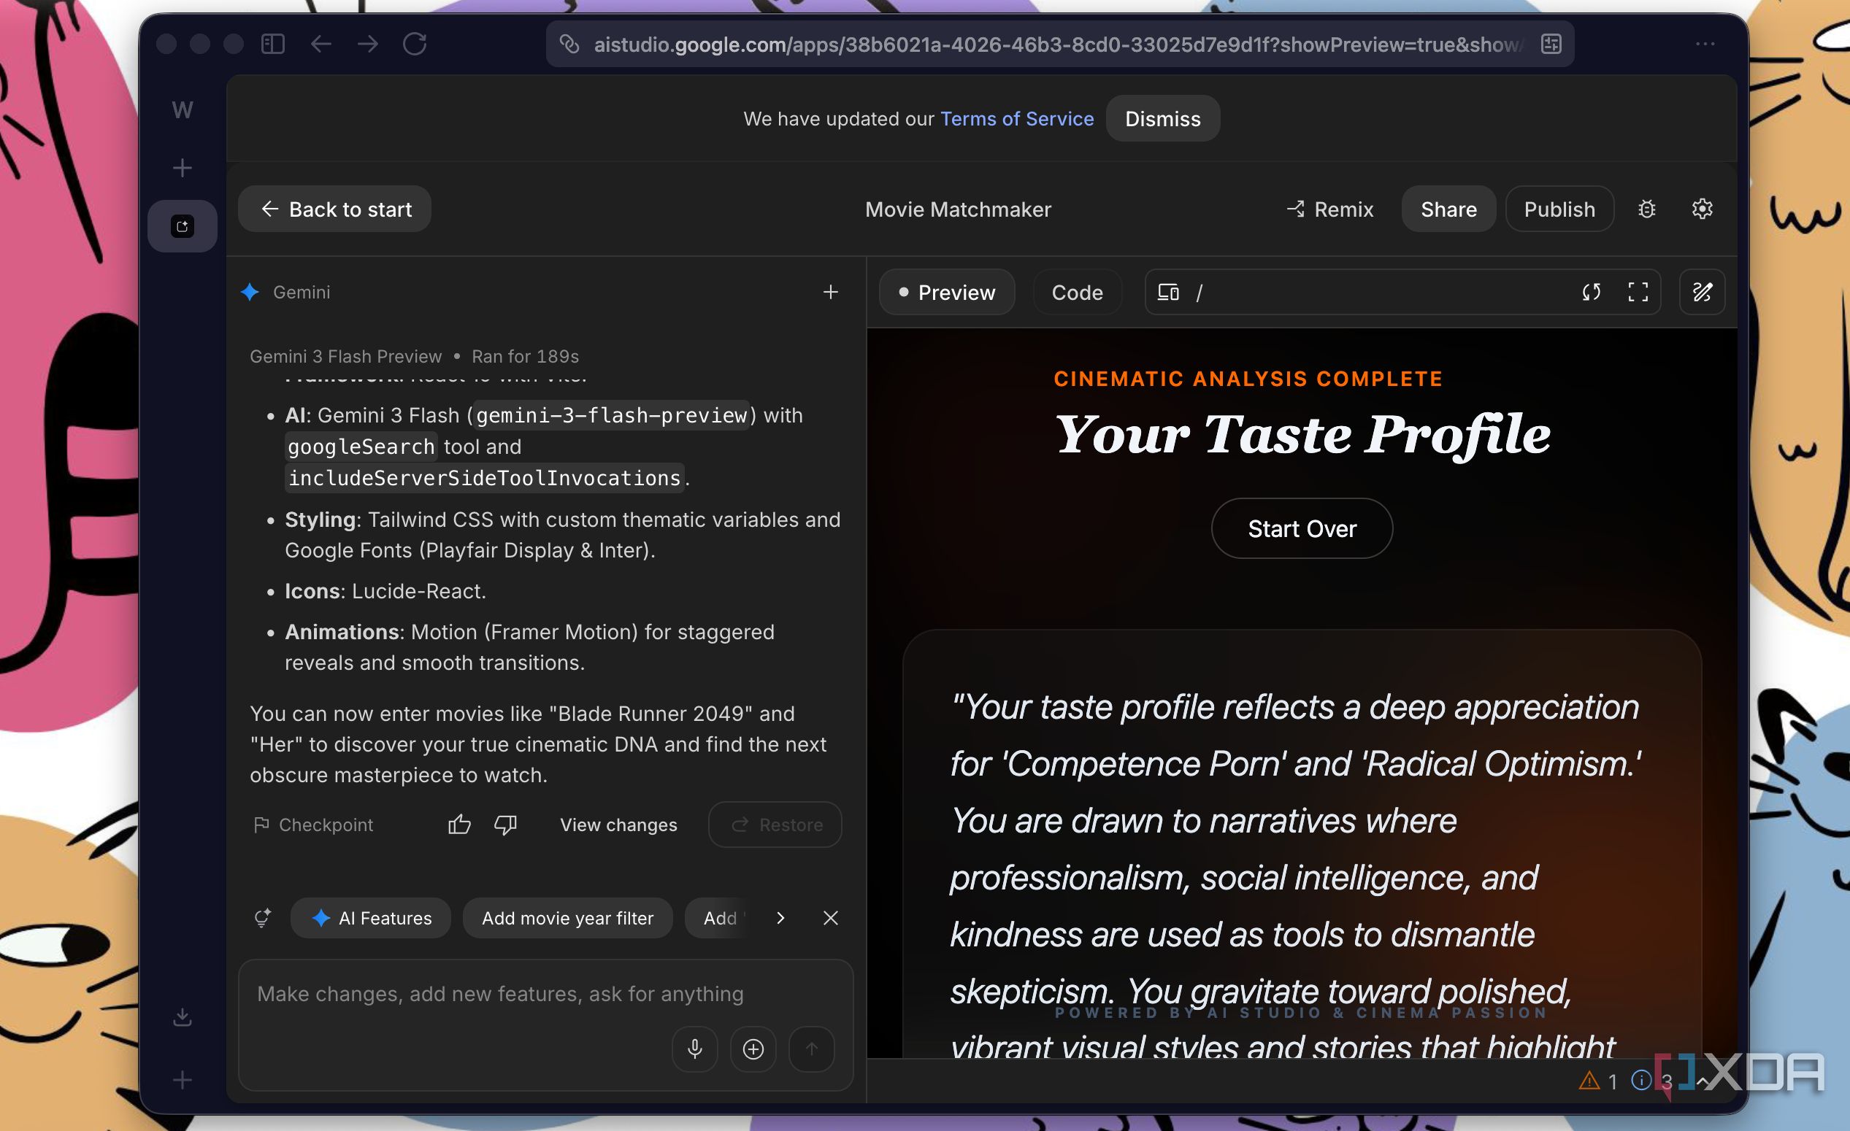Expand preview to fullscreen
Screen dimensions: 1850x1131
(1638, 292)
